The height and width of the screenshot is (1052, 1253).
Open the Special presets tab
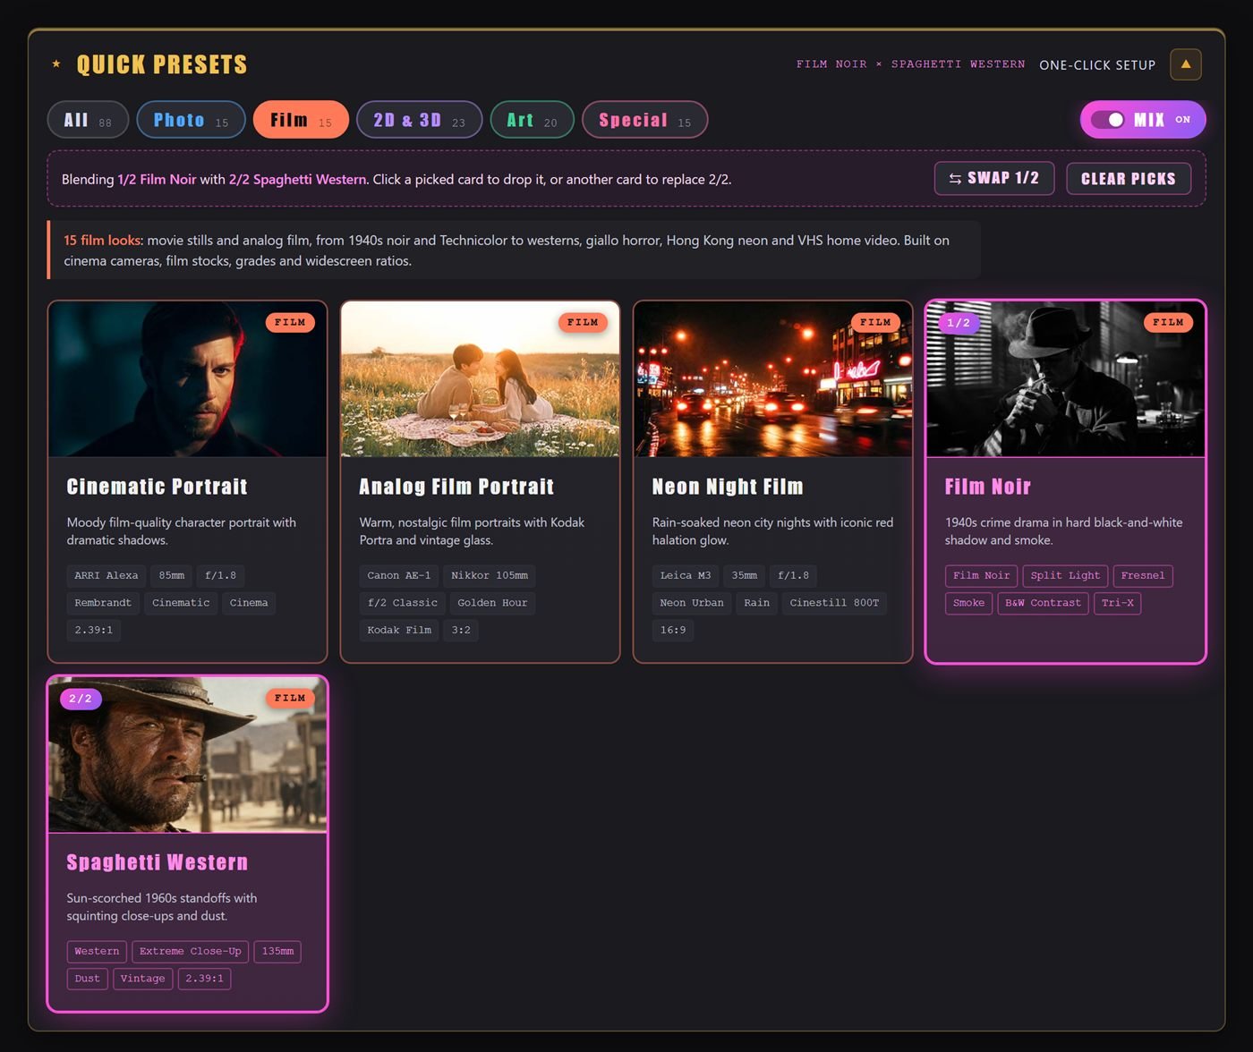point(644,120)
